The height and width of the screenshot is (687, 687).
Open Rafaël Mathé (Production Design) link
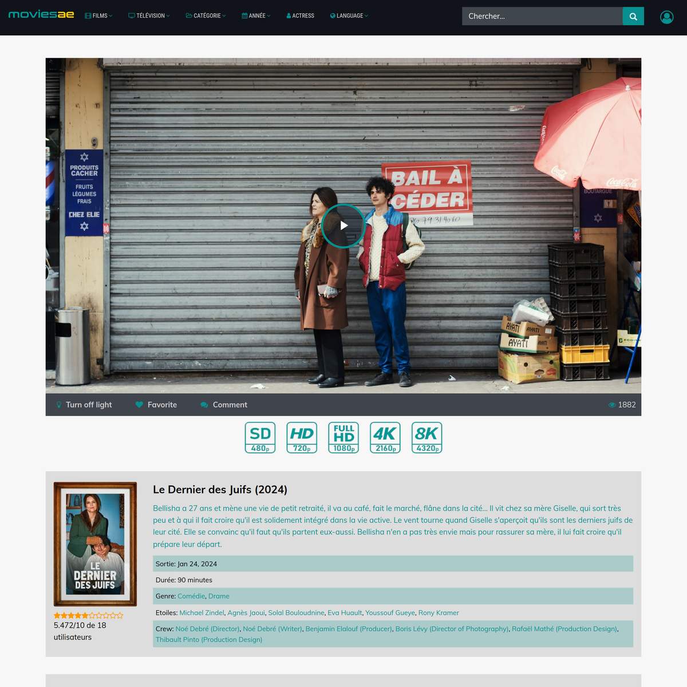[564, 629]
